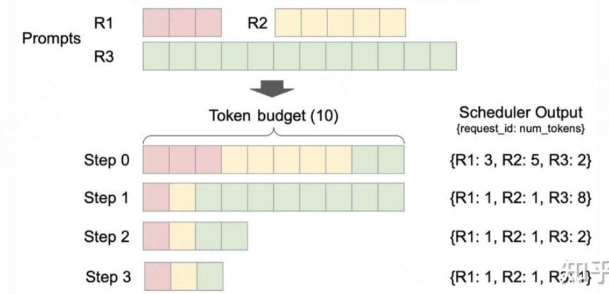Click the Scheduler Output heading
Screen dimensions: 609x294
521,113
